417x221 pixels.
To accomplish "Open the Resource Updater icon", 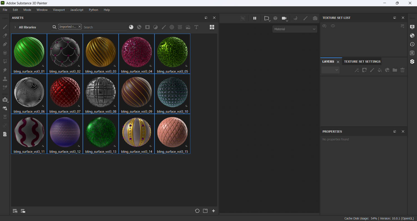I will (5, 134).
